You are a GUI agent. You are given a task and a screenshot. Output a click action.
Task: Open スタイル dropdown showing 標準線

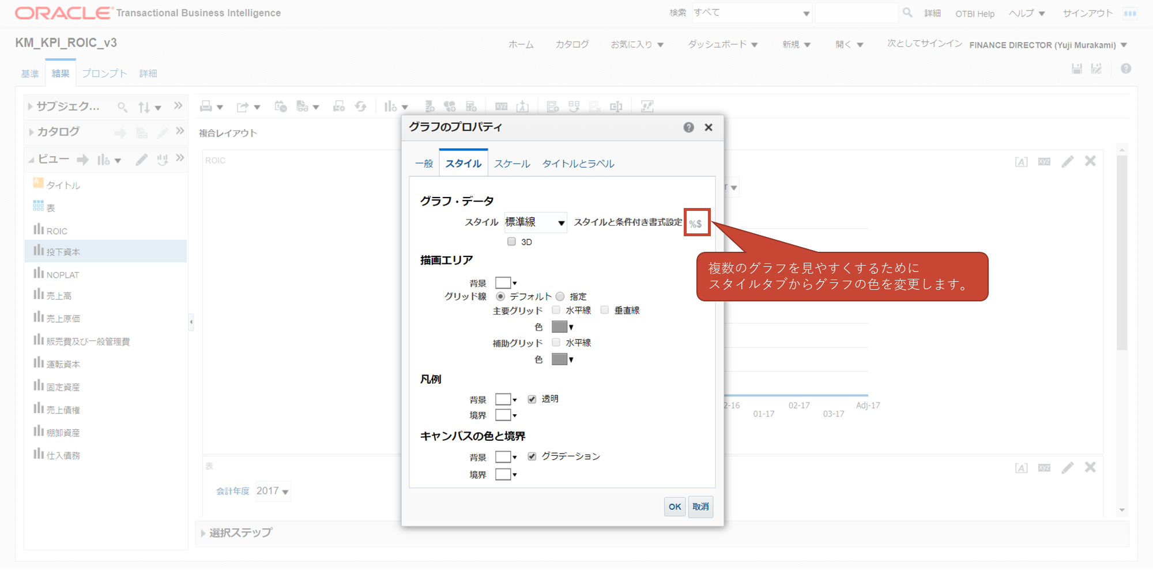click(x=535, y=222)
